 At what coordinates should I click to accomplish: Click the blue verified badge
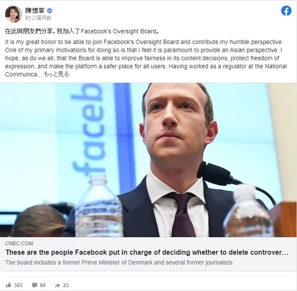point(49,10)
